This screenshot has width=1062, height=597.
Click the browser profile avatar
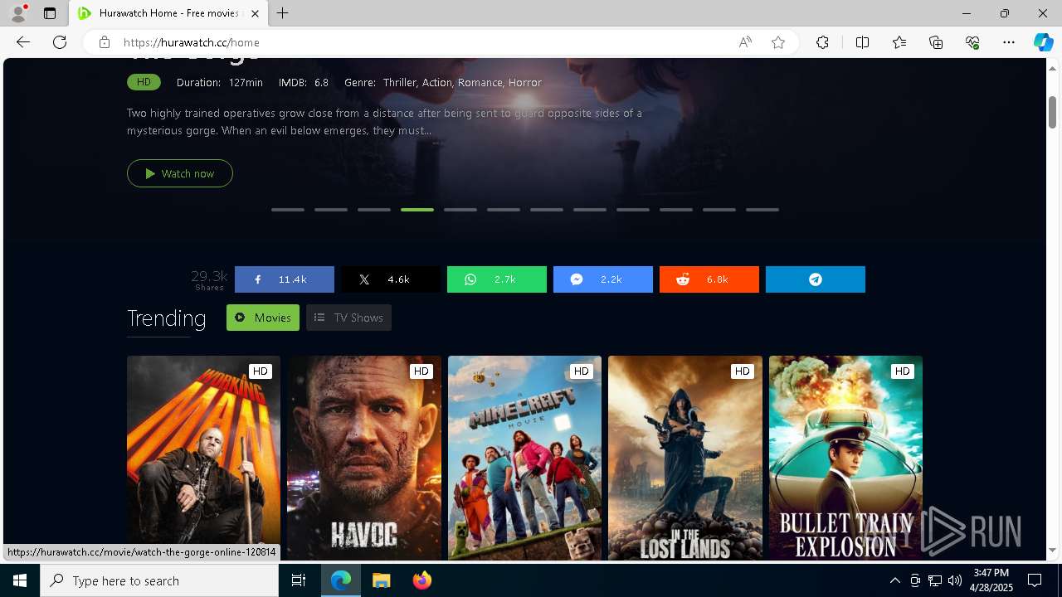(18, 13)
